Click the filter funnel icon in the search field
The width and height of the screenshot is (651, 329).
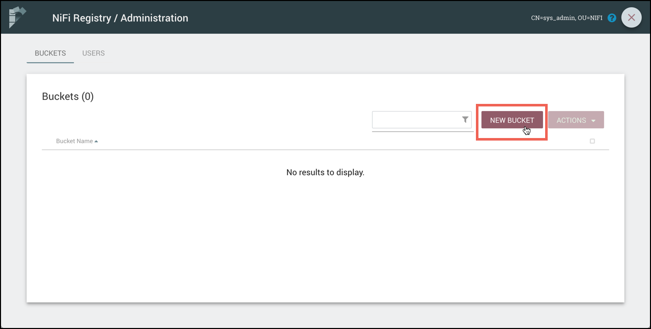coord(465,119)
